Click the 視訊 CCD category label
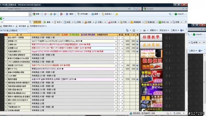The image size is (206, 116). tap(12, 104)
